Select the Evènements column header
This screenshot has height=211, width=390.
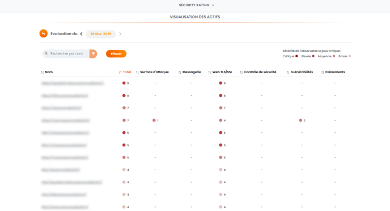335,72
